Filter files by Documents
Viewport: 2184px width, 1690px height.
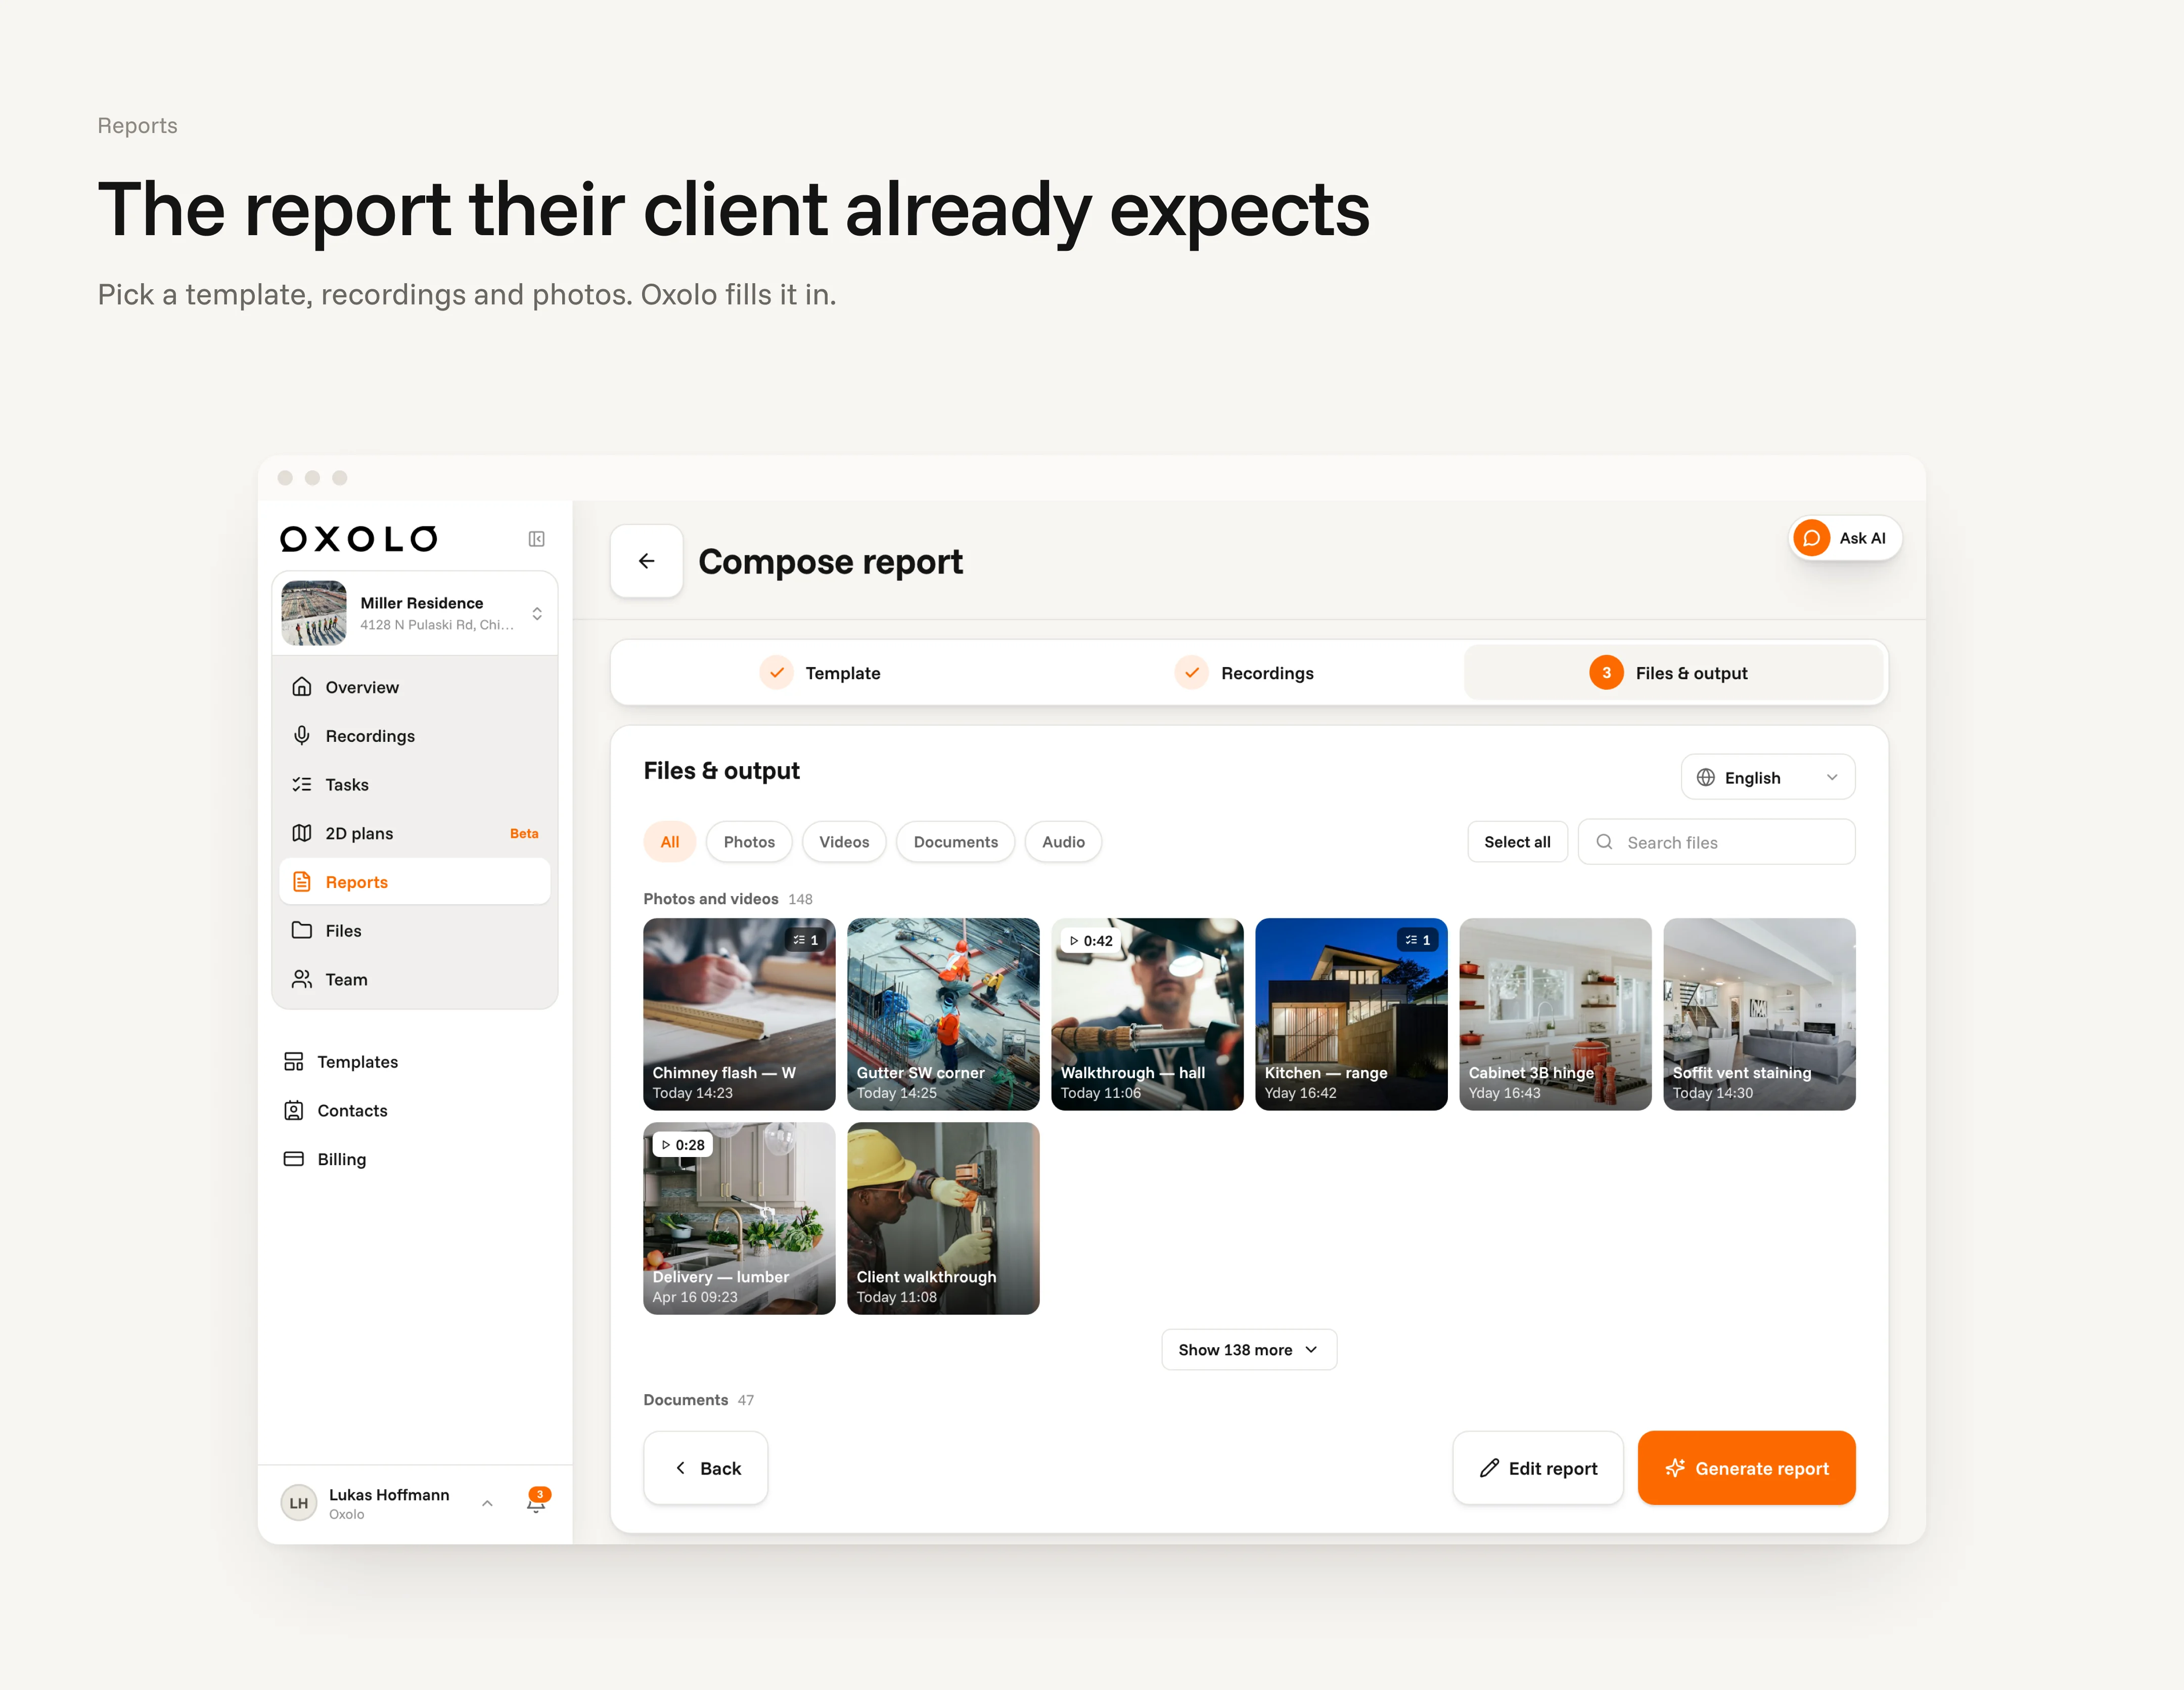(x=955, y=842)
